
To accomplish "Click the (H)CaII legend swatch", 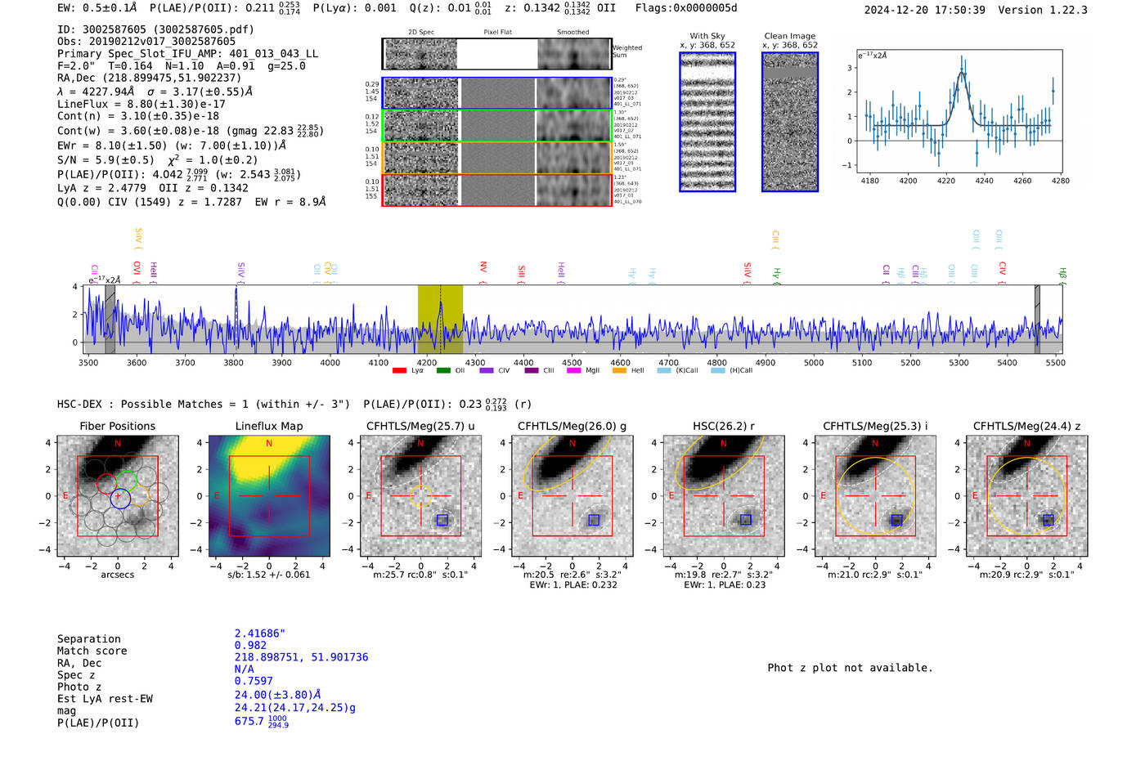I will pos(718,370).
